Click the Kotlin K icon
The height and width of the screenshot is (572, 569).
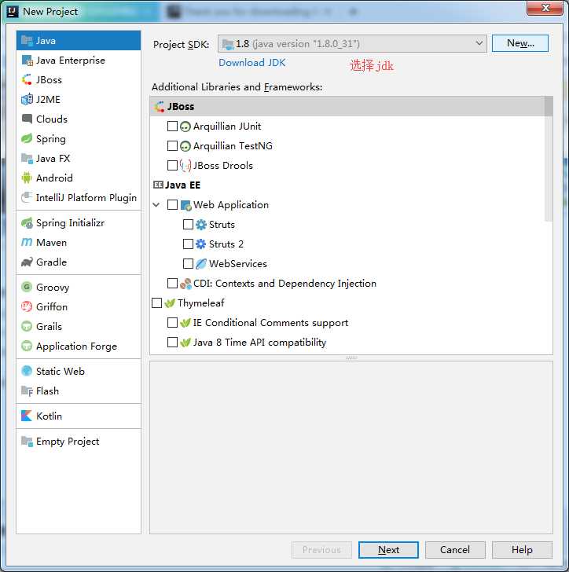pos(27,416)
